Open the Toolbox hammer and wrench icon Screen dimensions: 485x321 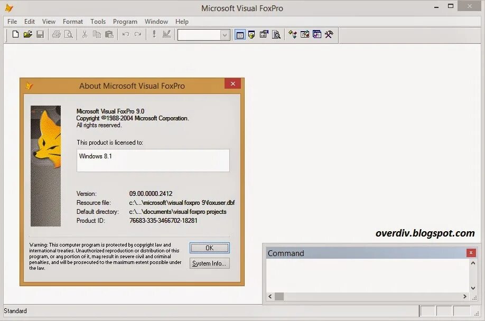coord(329,35)
